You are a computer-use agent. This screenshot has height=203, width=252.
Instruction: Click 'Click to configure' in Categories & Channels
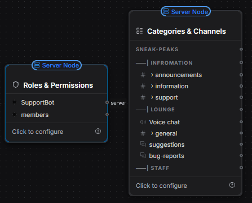(x=161, y=186)
